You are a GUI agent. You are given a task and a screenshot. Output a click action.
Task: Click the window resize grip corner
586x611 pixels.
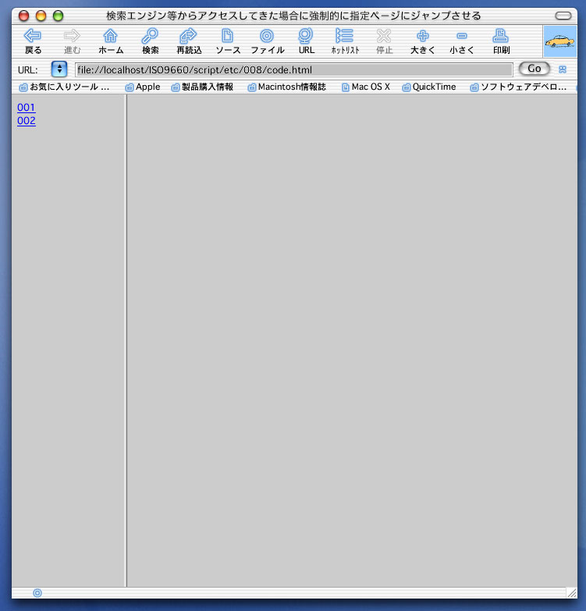pos(572,593)
